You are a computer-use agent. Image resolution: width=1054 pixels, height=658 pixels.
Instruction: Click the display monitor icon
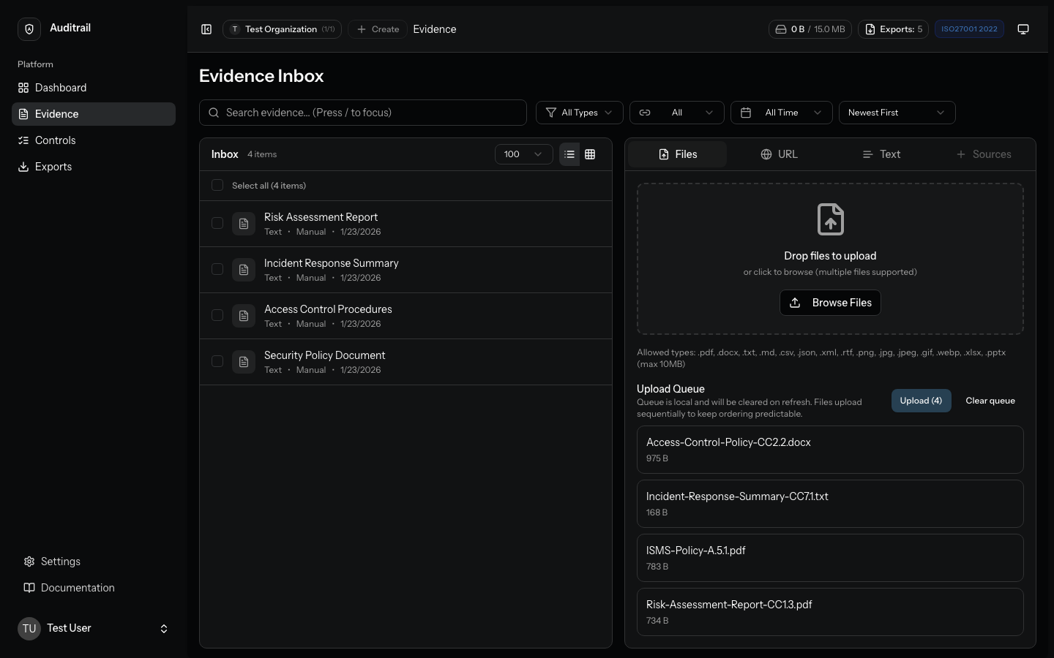coord(1023,29)
